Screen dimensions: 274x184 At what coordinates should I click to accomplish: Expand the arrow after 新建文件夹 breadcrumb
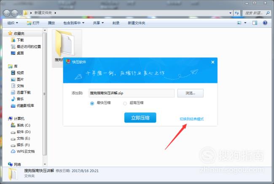[55, 13]
